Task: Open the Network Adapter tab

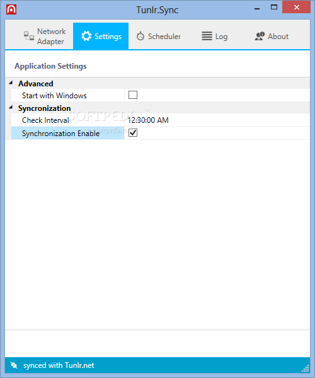Action: point(45,36)
